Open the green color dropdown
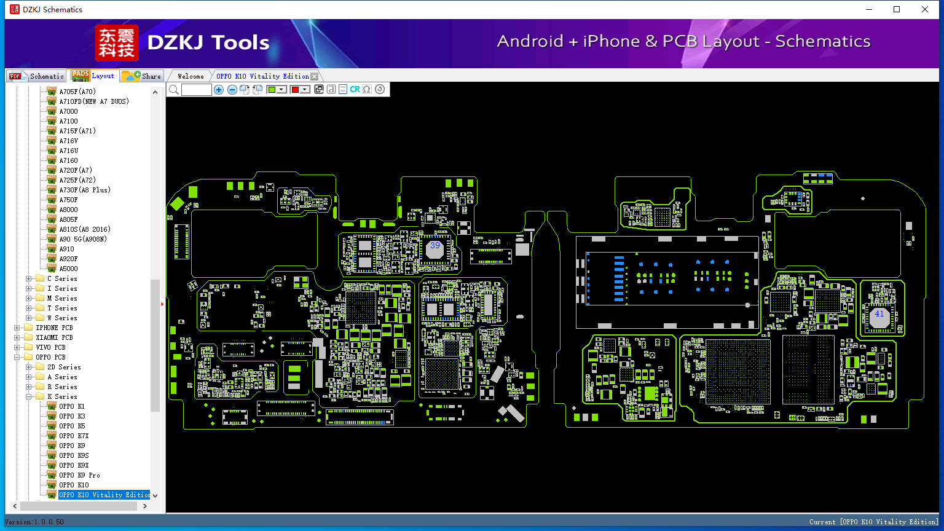 coord(281,90)
